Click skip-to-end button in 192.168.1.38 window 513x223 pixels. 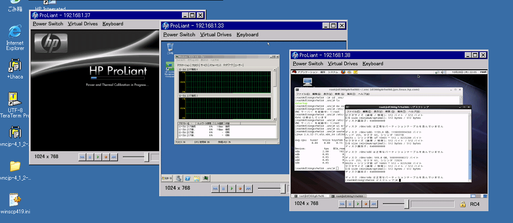[x=374, y=204]
